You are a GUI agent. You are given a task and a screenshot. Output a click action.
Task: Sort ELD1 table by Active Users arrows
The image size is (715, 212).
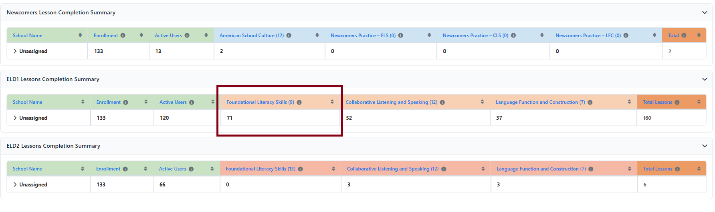pyautogui.click(x=213, y=102)
